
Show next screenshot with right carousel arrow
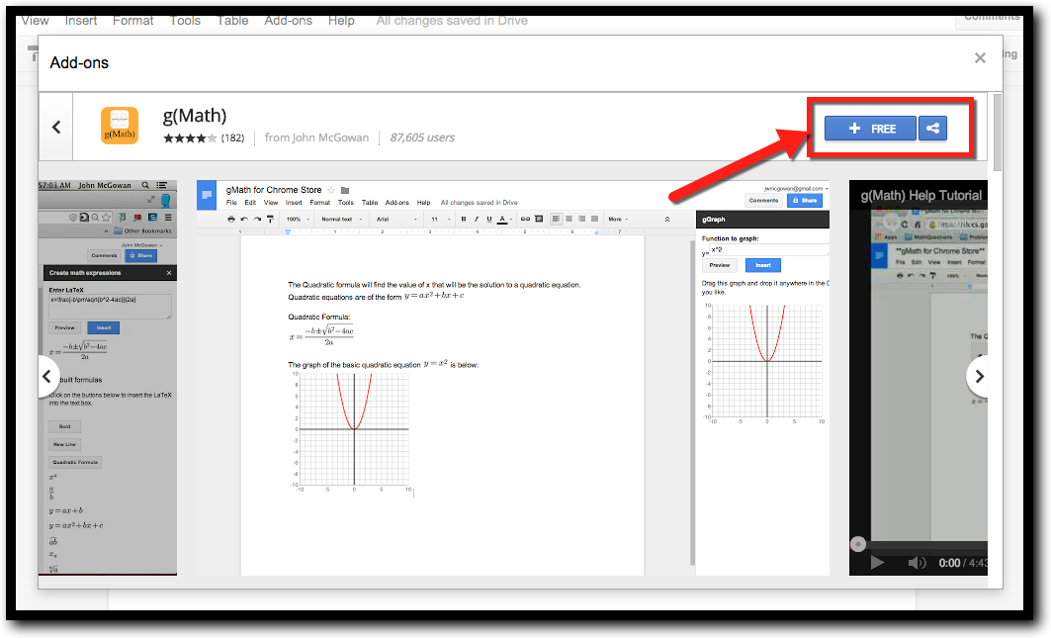coord(979,376)
